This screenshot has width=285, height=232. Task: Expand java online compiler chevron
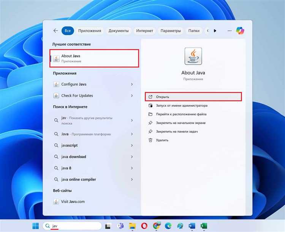(132, 179)
